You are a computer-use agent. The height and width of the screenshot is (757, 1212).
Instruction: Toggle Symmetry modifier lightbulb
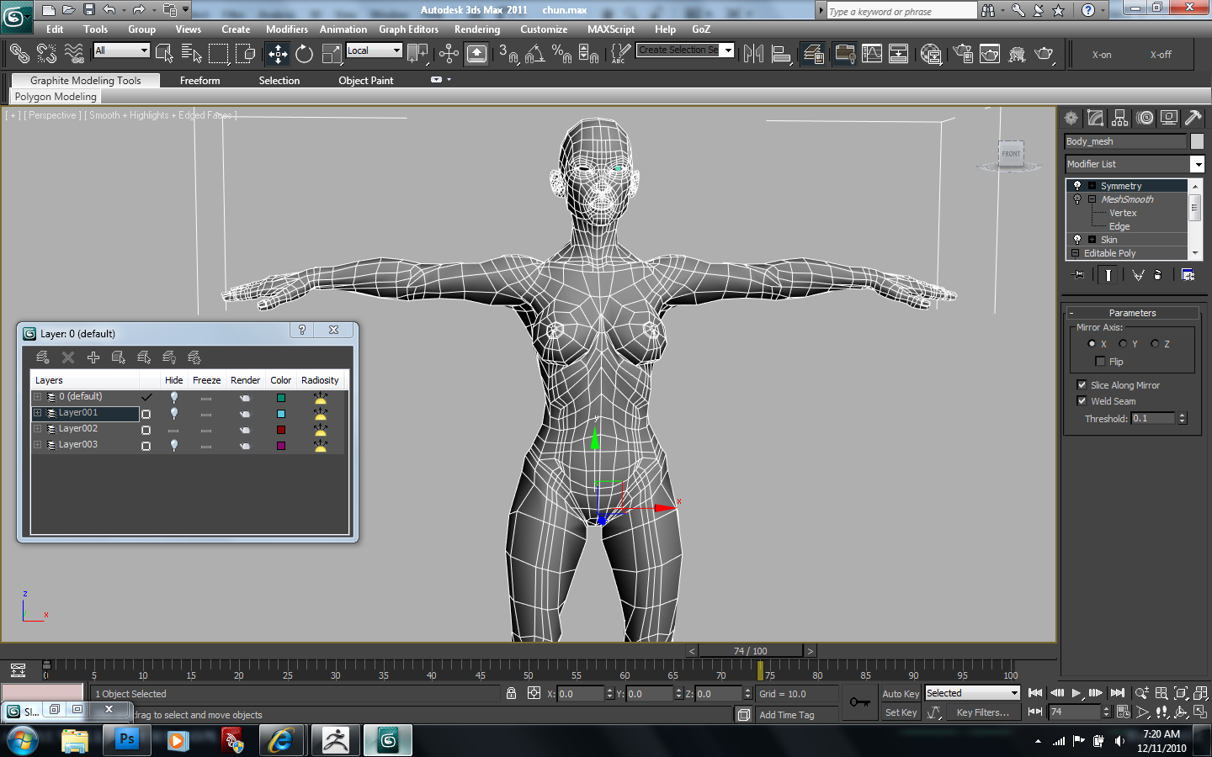click(1076, 186)
